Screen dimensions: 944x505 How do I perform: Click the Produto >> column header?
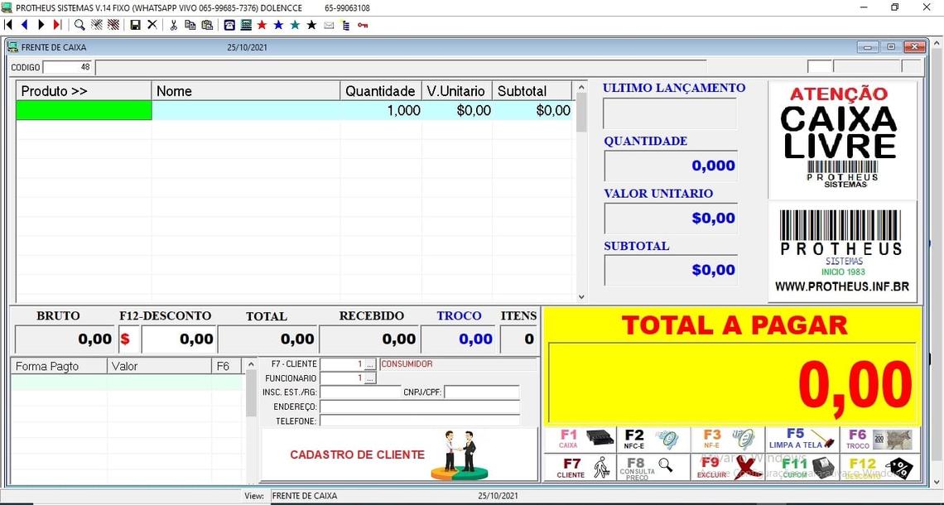pyautogui.click(x=84, y=91)
